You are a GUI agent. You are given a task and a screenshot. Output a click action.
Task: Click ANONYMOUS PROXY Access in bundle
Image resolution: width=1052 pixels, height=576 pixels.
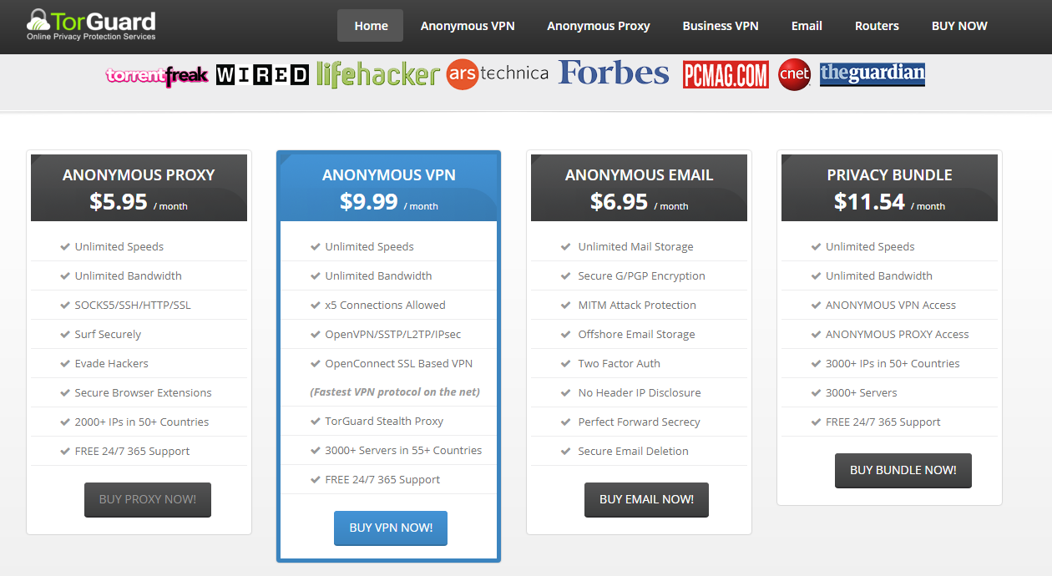pos(898,334)
